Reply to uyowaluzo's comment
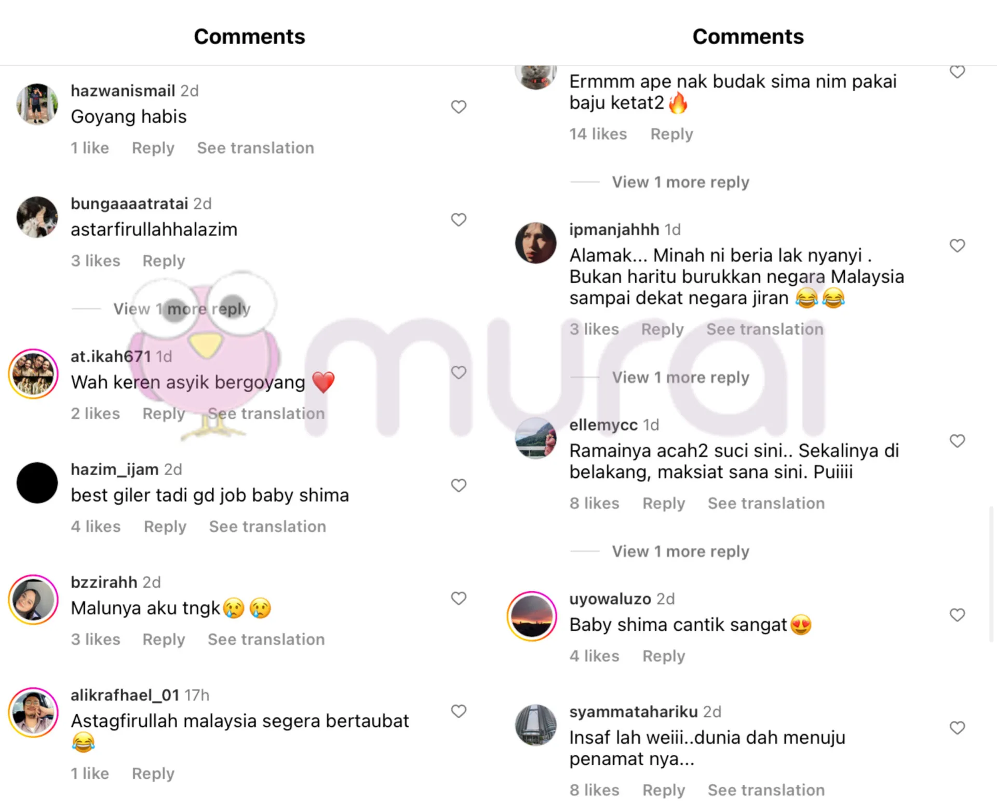 point(664,656)
